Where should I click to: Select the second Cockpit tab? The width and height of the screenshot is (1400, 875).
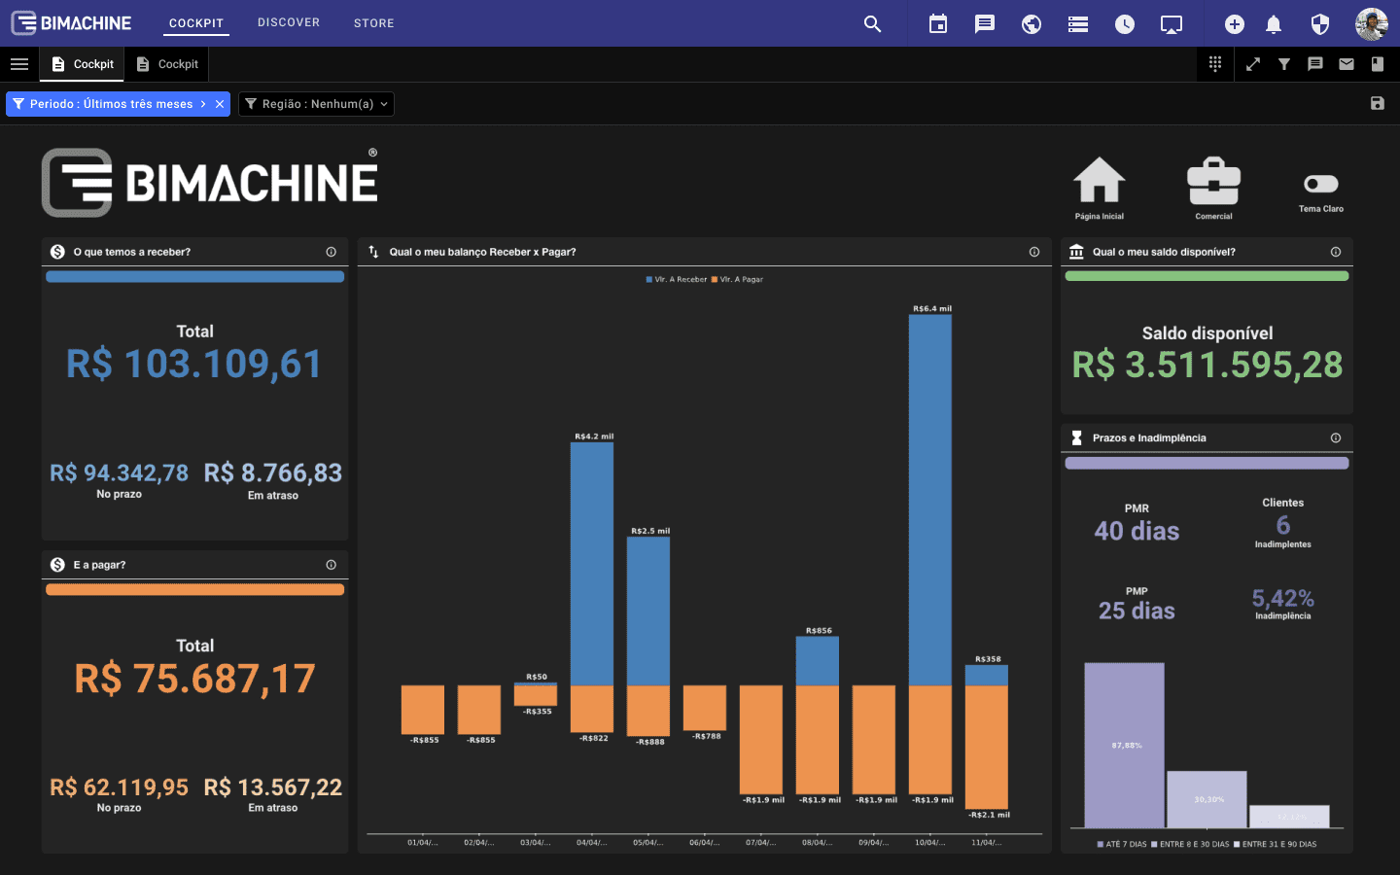pos(167,64)
